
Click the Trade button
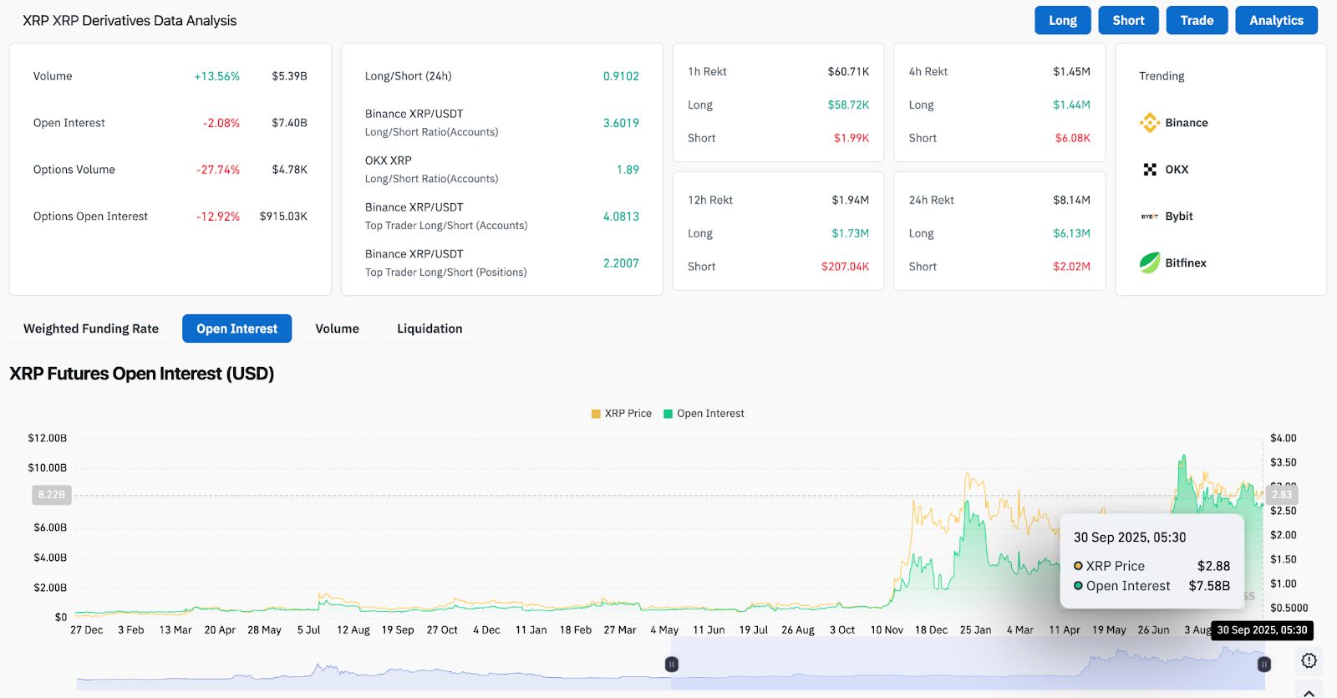[1197, 20]
